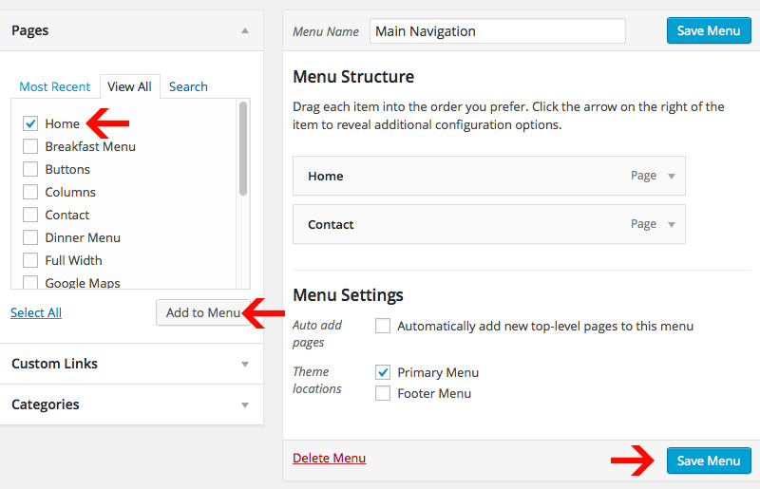
Task: Check the Contact page checkbox
Action: [x=30, y=215]
